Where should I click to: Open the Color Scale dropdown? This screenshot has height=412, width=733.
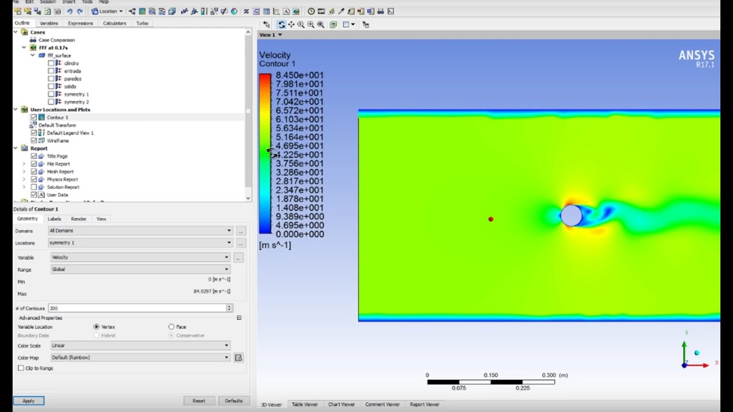pyautogui.click(x=140, y=346)
